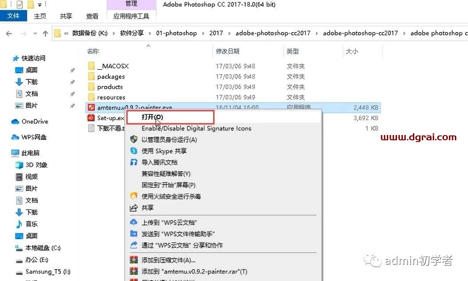Click the 管理 contextual tab header
The image size is (468, 281).
pos(131,4)
